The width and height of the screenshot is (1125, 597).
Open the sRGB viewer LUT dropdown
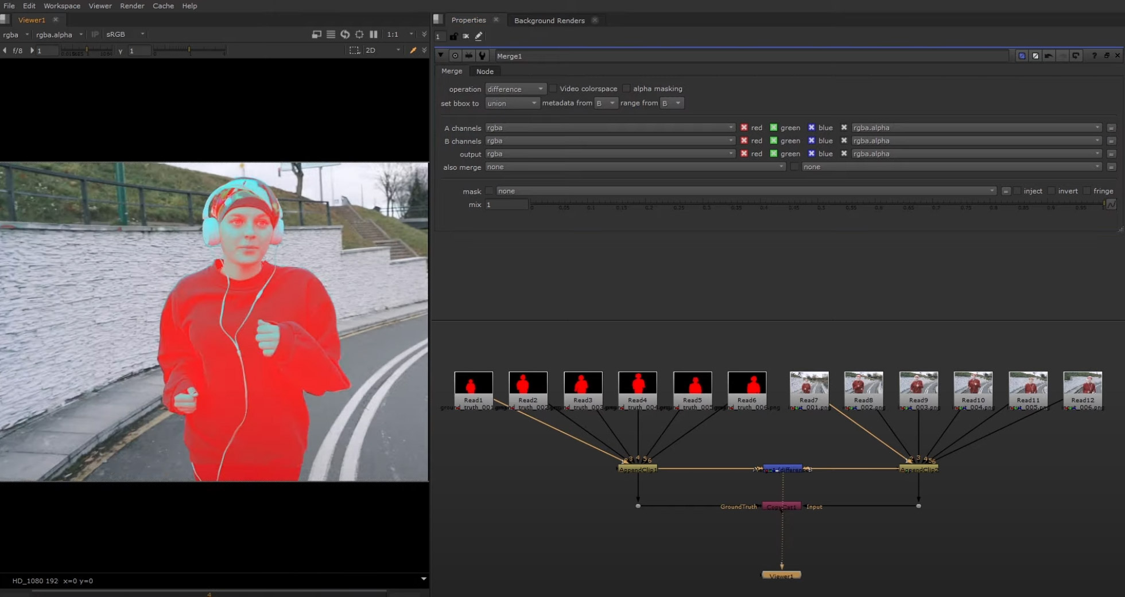(x=124, y=34)
